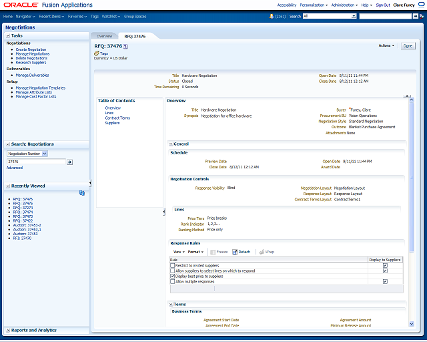Click the Freeze icon in Response Rules
The height and width of the screenshot is (342, 427).
click(x=213, y=252)
